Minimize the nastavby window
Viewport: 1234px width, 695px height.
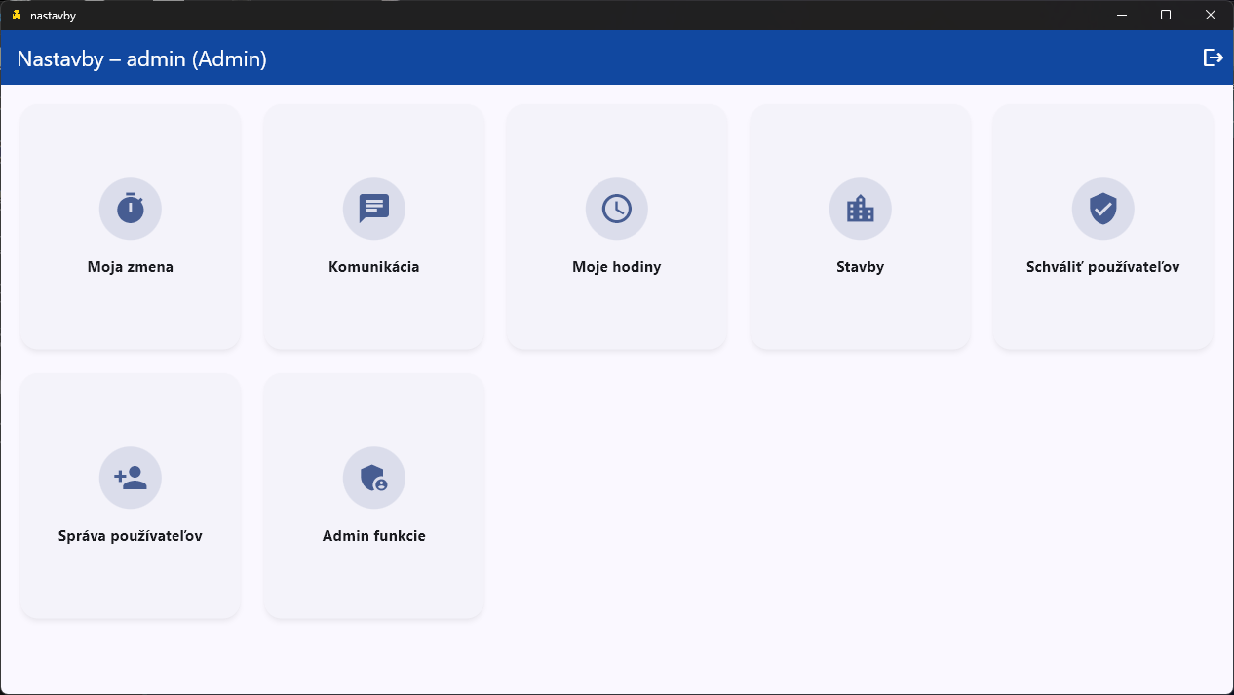click(x=1122, y=16)
